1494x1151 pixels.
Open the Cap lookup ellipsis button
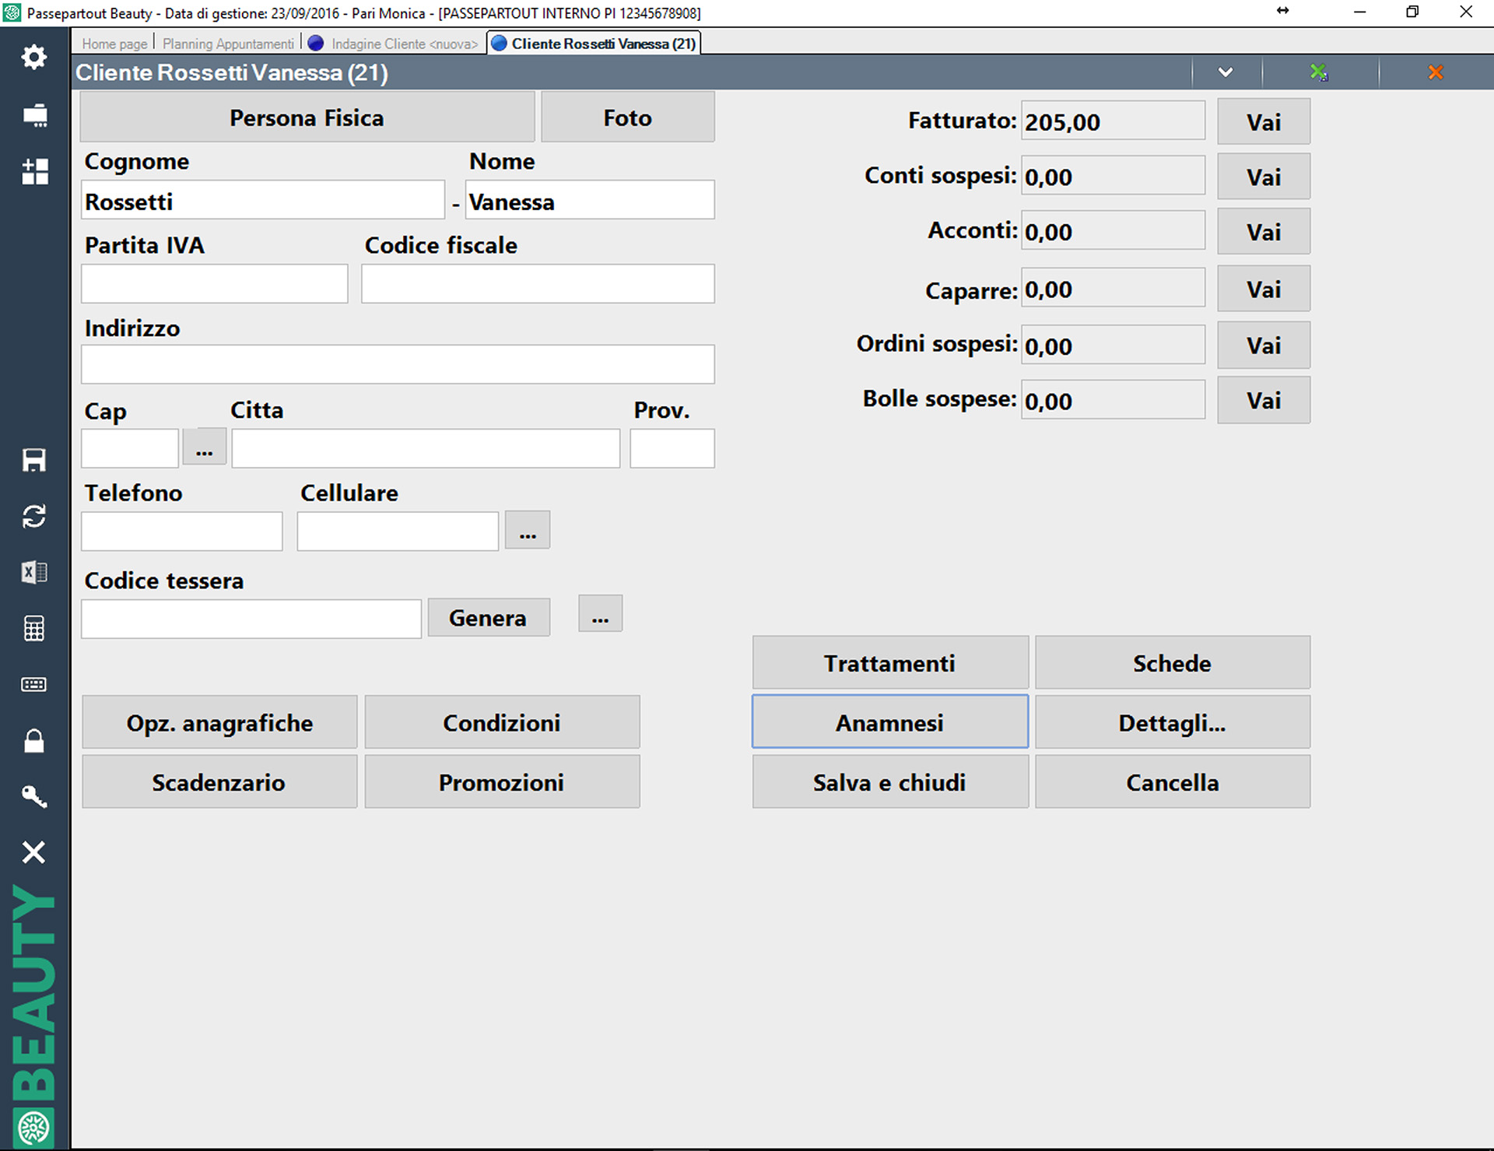tap(205, 447)
